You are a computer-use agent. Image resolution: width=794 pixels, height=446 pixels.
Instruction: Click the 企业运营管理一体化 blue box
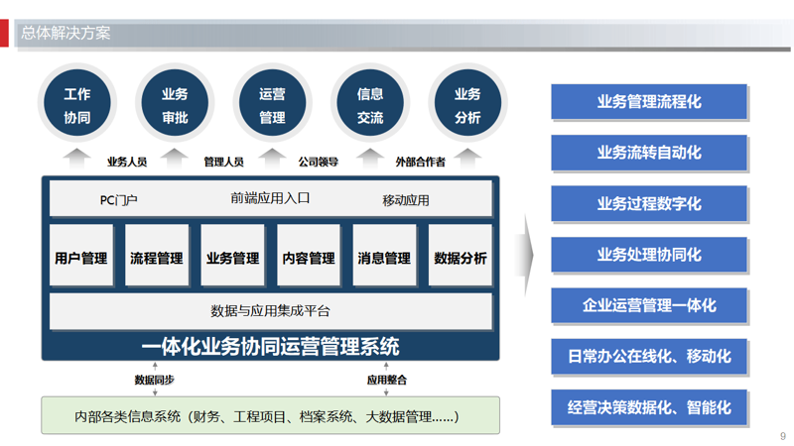click(649, 305)
